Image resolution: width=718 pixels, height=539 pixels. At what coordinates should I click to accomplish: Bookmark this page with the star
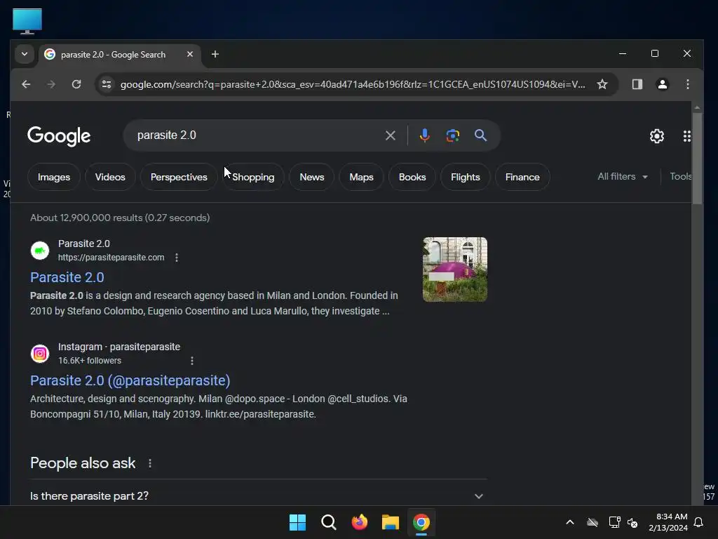(602, 84)
